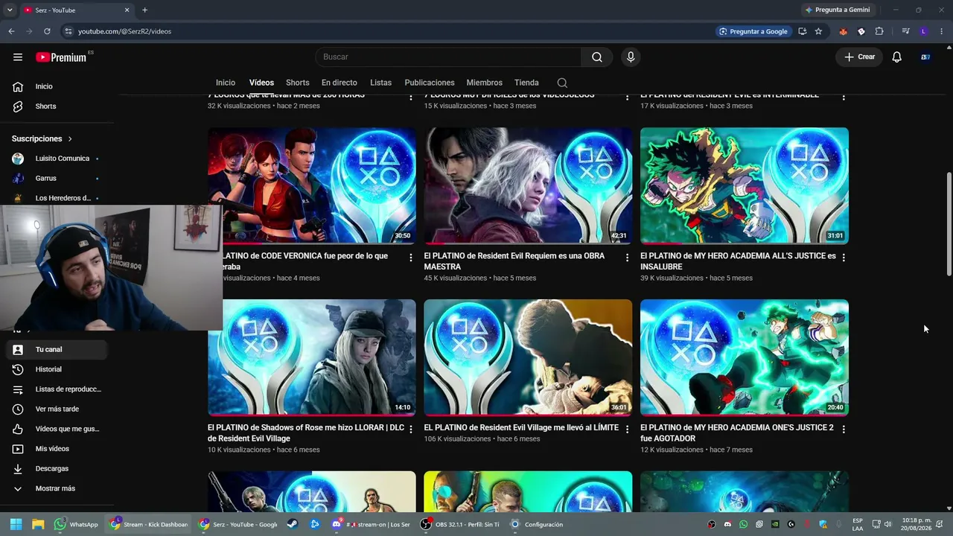Image resolution: width=953 pixels, height=536 pixels.
Task: Start voice search with the microphone
Action: 631,57
